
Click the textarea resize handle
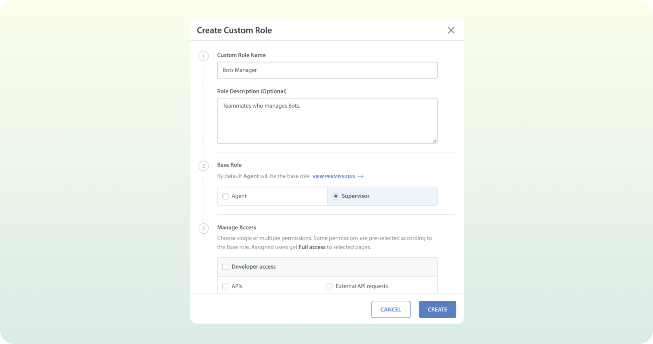(x=435, y=141)
